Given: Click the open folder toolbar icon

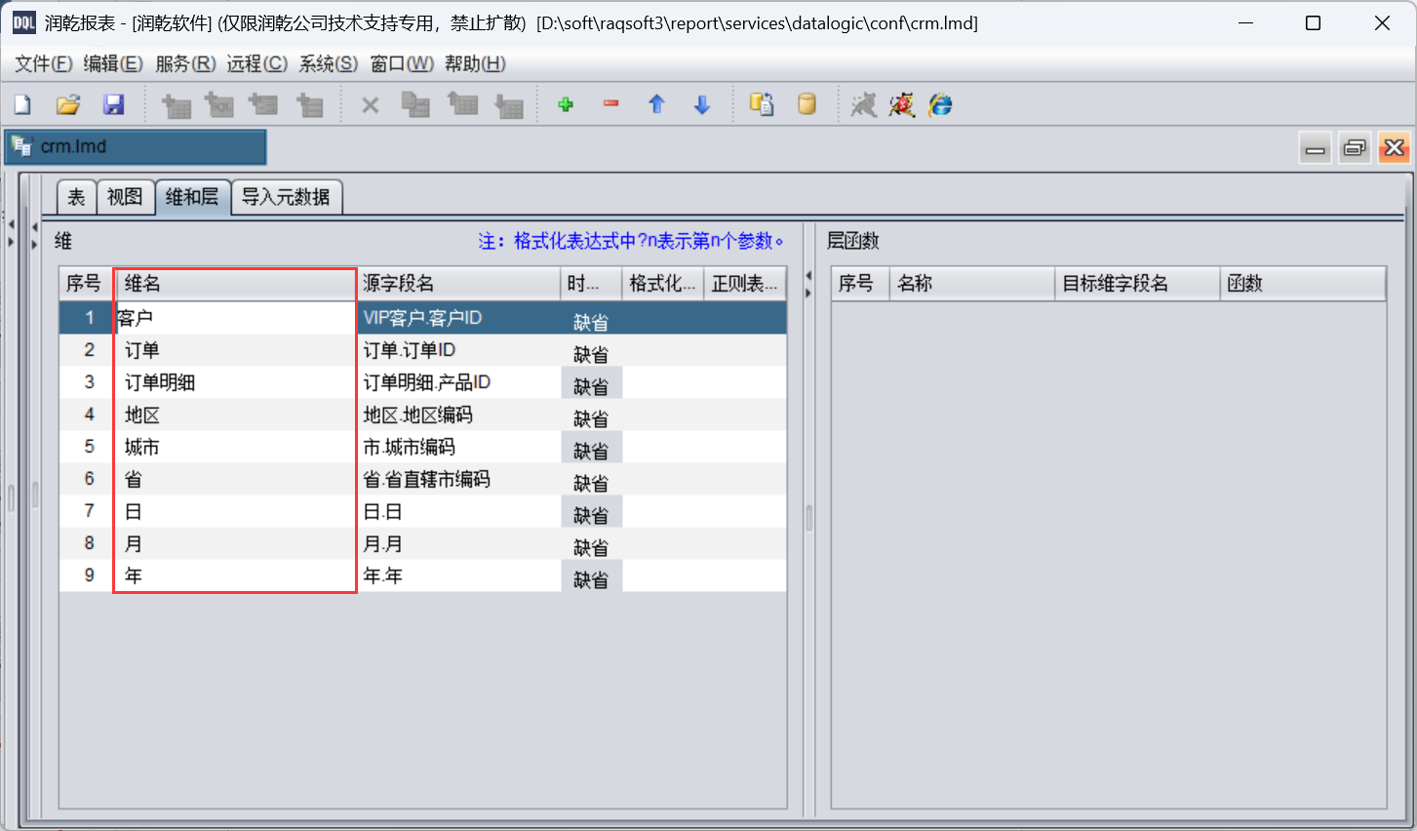Looking at the screenshot, I should tap(68, 104).
